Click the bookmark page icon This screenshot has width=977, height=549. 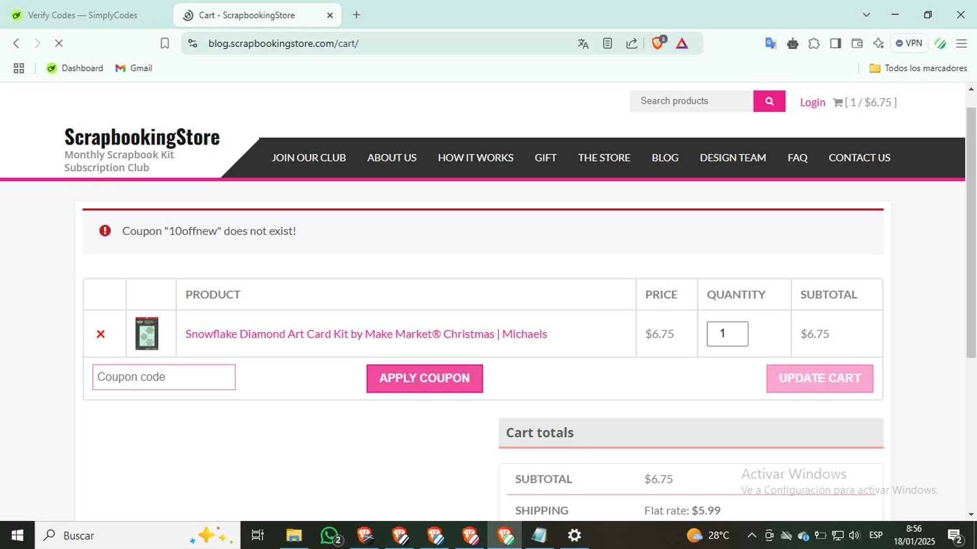click(x=165, y=43)
